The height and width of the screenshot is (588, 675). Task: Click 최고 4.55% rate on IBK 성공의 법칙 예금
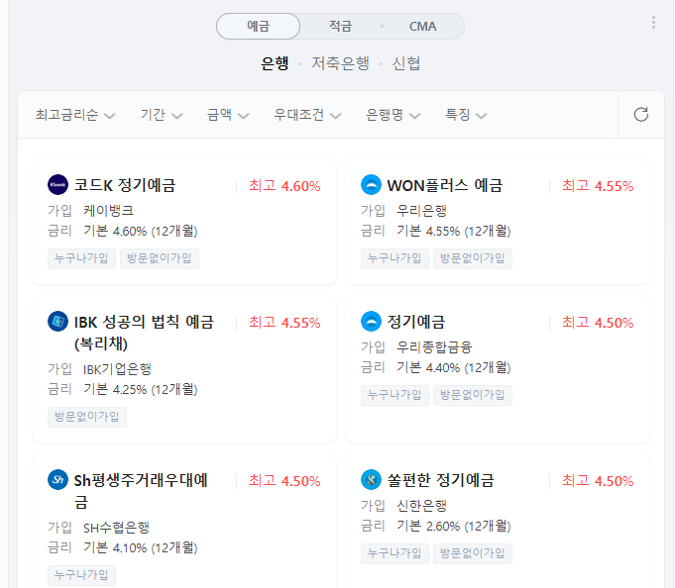[x=284, y=323]
